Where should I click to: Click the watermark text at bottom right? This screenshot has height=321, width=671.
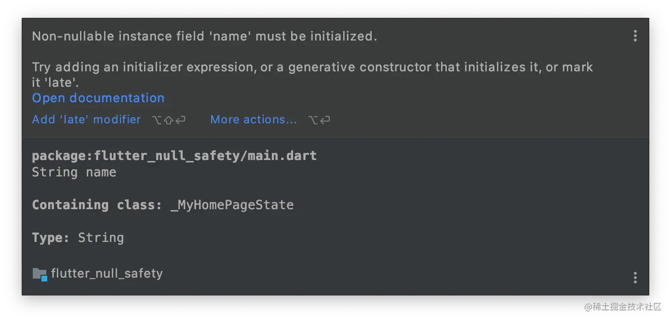coord(623,307)
